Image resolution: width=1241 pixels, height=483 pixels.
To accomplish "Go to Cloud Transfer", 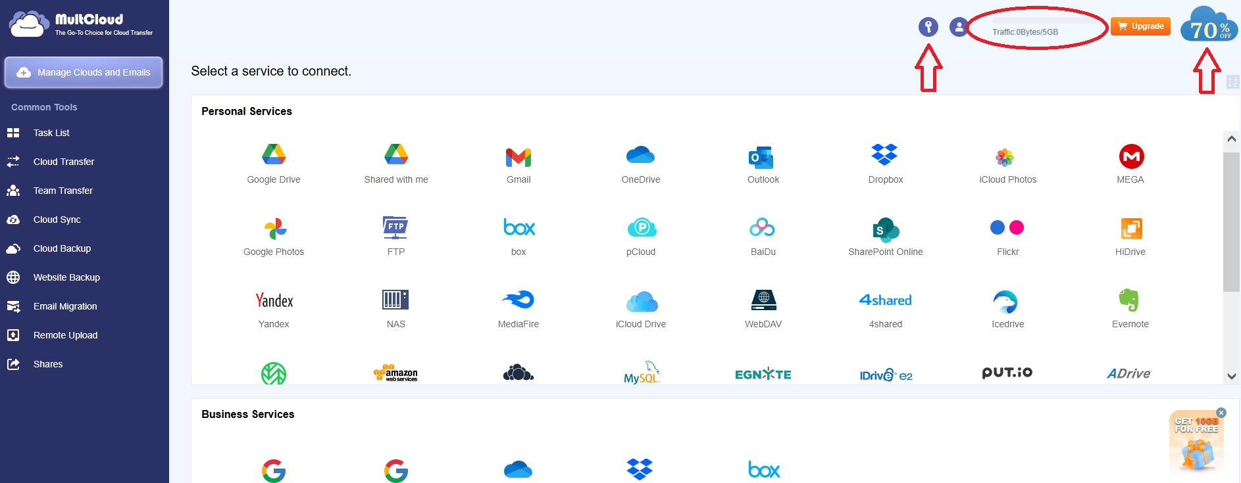I will 64,162.
